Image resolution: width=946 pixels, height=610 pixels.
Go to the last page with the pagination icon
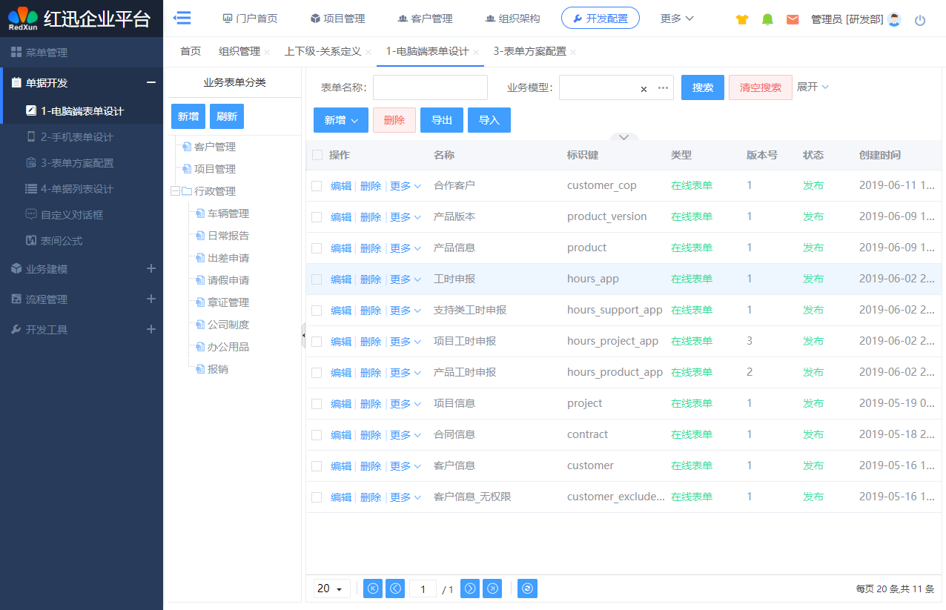tap(492, 589)
